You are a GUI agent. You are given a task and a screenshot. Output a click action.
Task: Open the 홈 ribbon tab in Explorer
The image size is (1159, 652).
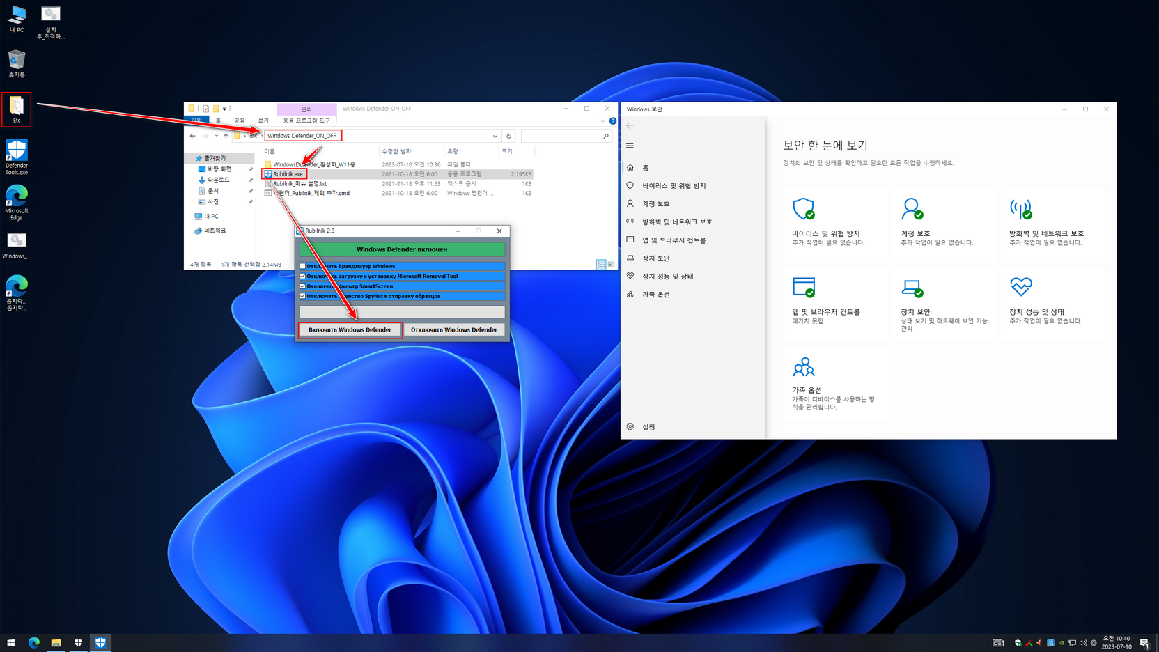pos(218,121)
